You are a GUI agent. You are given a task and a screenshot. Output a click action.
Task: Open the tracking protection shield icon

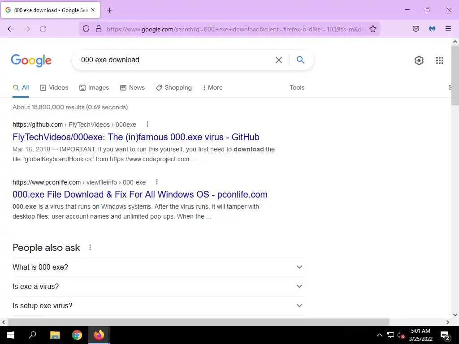click(86, 29)
